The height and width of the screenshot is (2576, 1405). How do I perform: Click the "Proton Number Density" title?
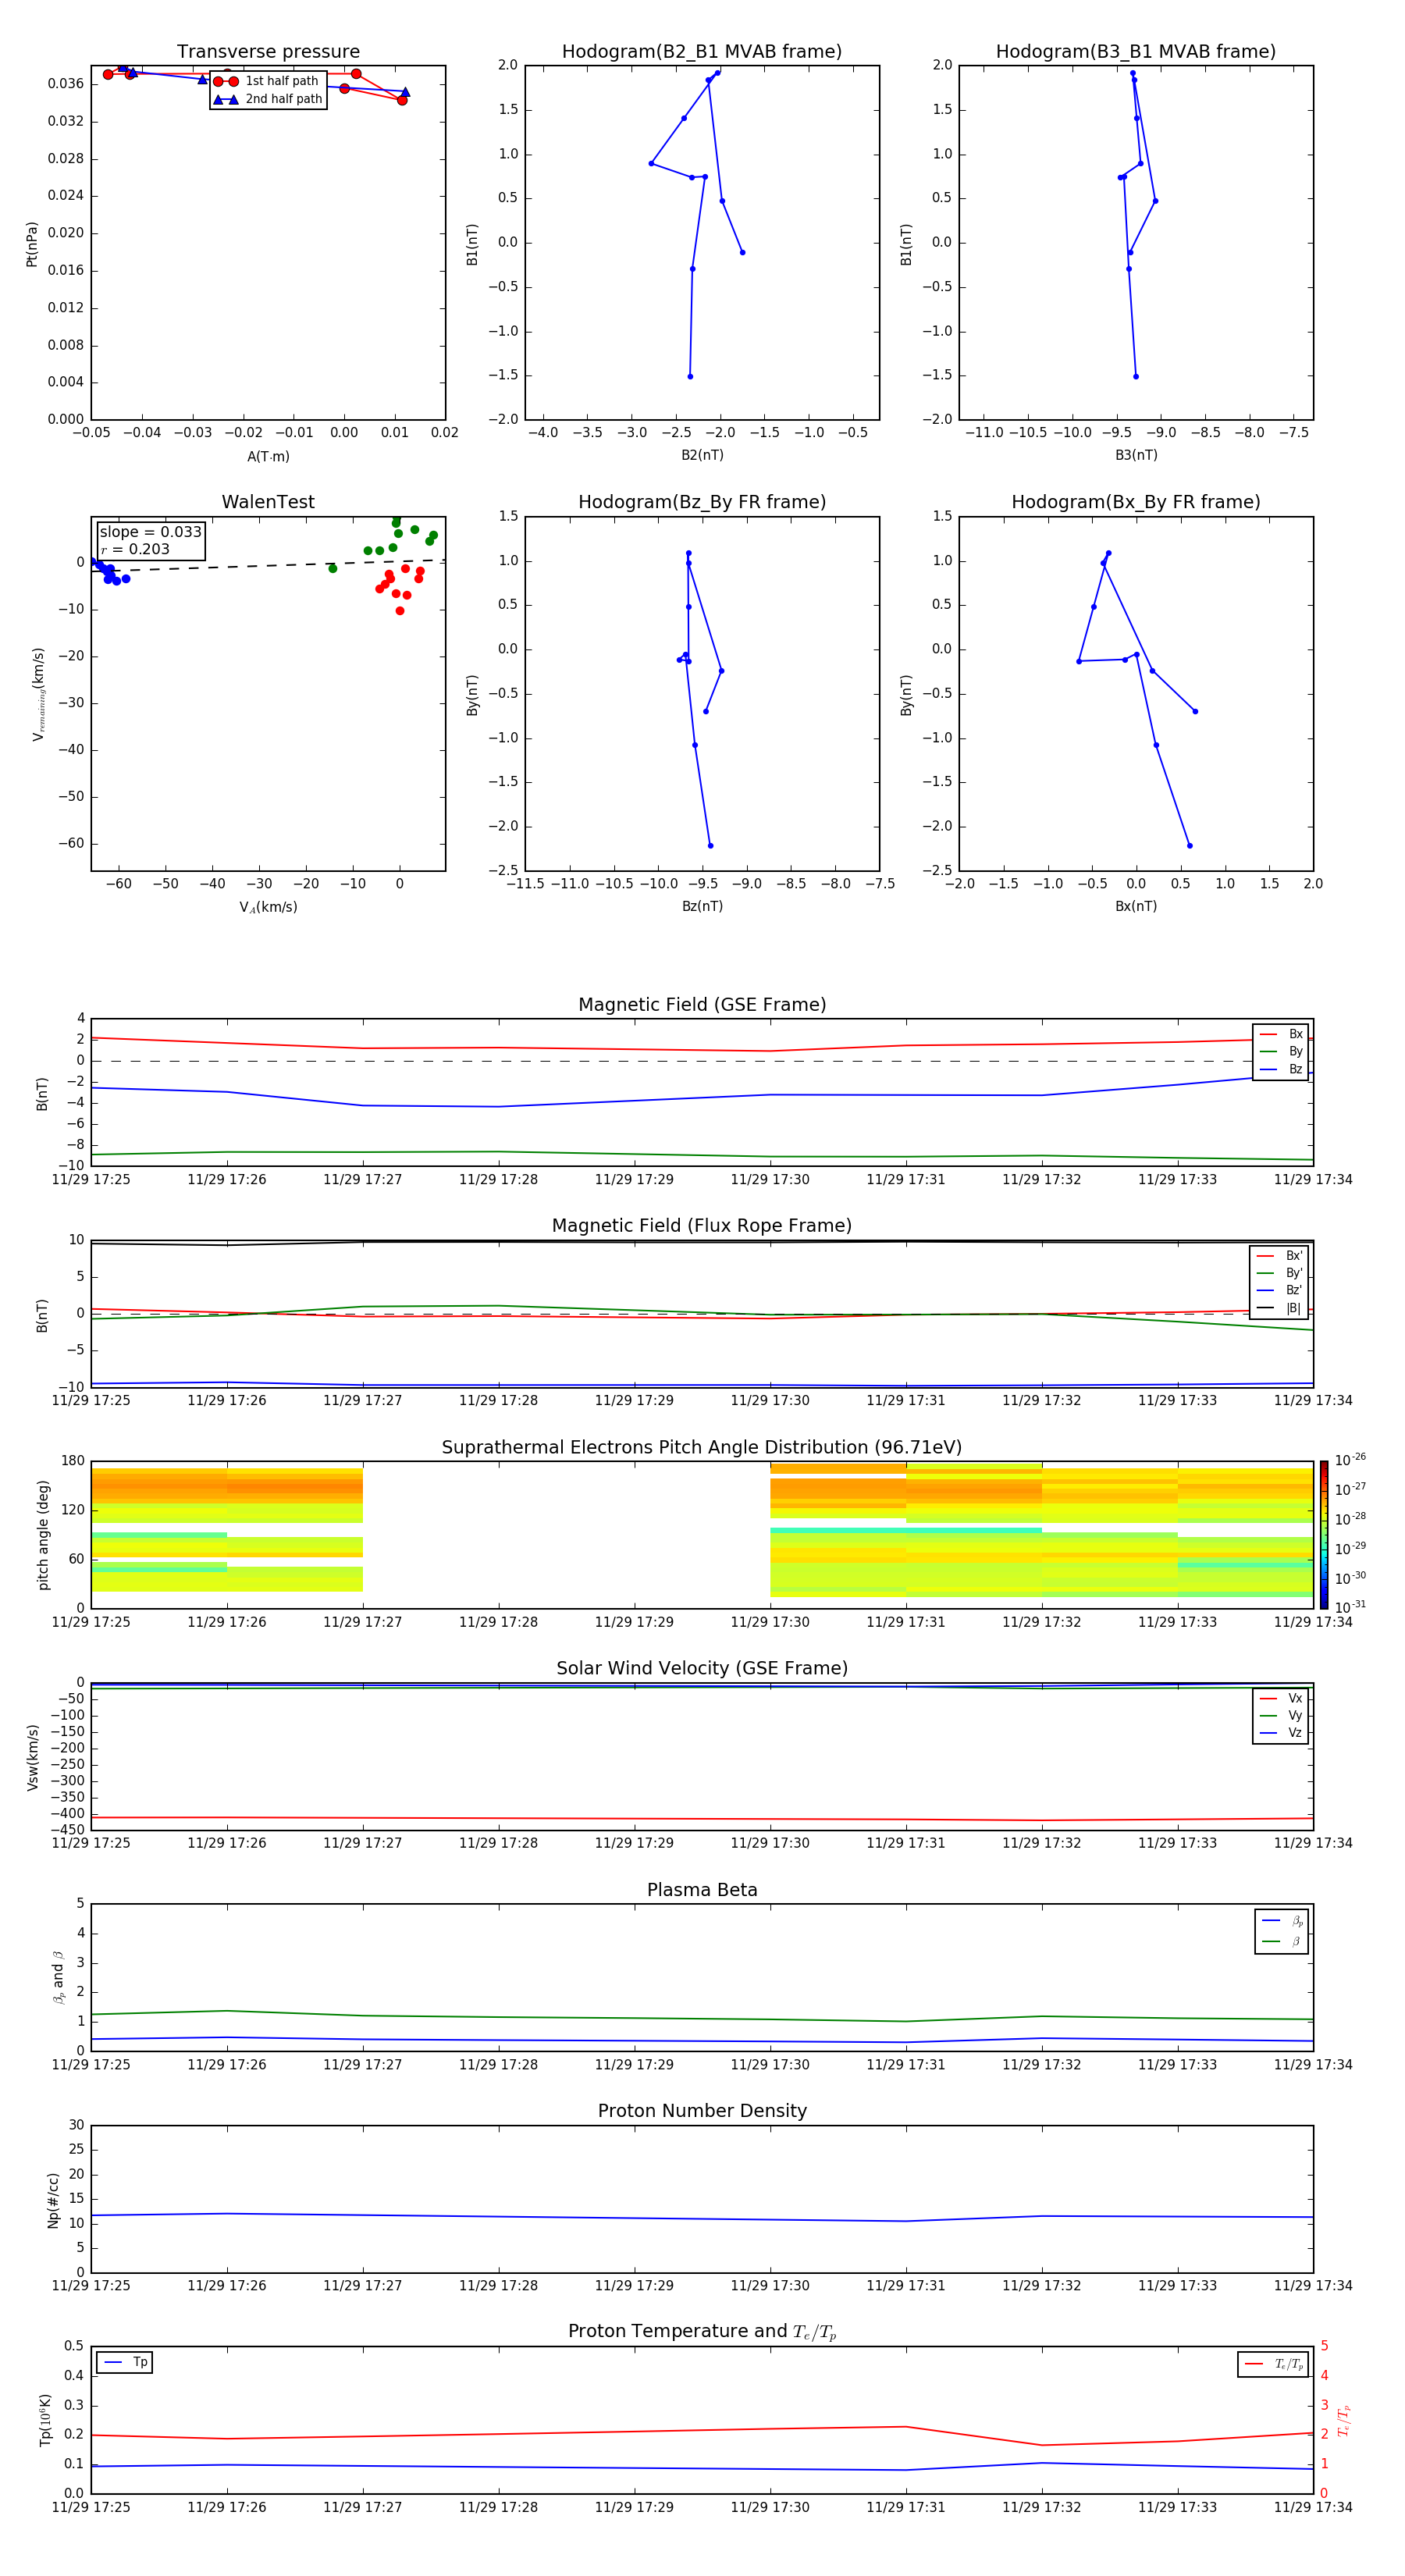(702, 2112)
